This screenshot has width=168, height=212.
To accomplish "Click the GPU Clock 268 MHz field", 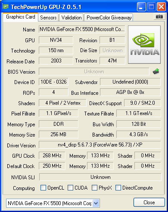I will [52, 156].
